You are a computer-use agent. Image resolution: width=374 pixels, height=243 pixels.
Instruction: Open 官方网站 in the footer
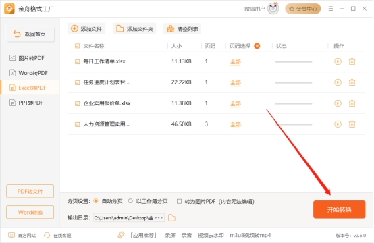22,236
